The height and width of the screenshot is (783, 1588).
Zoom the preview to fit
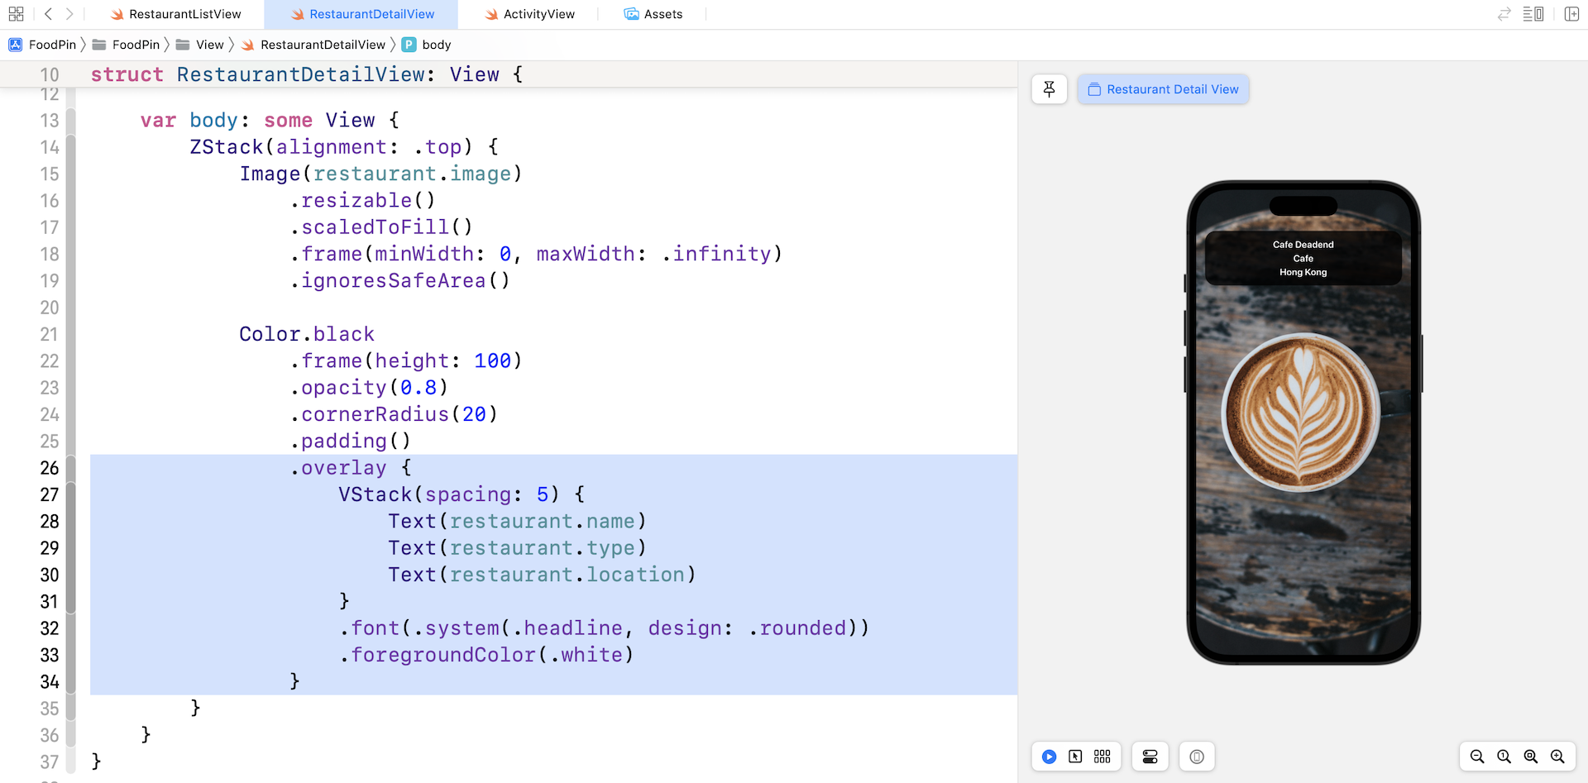(x=1532, y=756)
